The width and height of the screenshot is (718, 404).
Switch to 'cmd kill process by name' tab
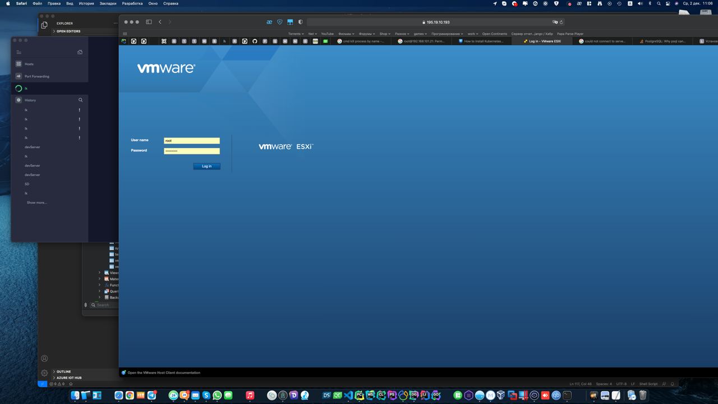[x=361, y=41]
